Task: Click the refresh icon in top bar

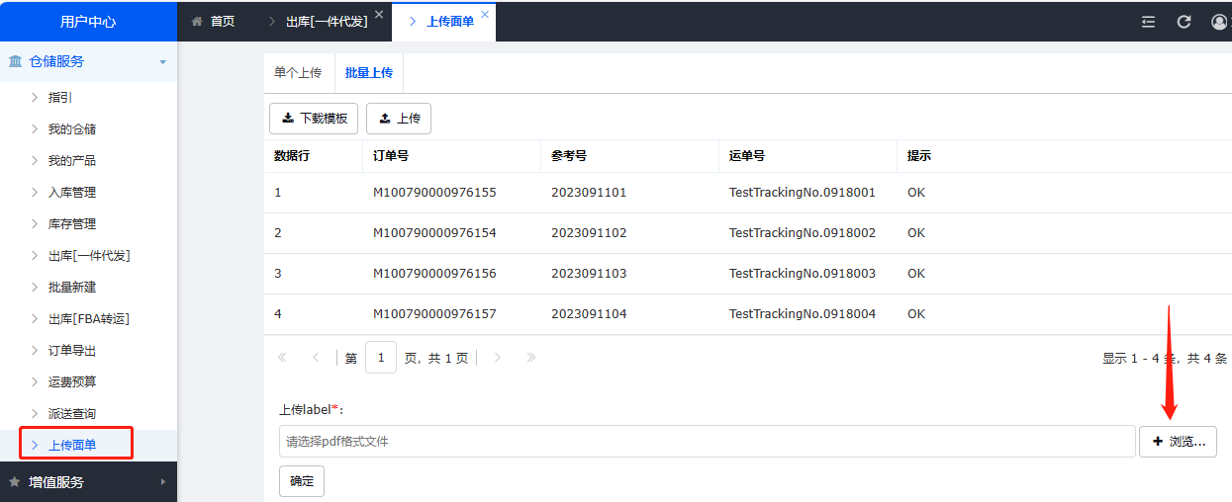Action: coord(1184,21)
